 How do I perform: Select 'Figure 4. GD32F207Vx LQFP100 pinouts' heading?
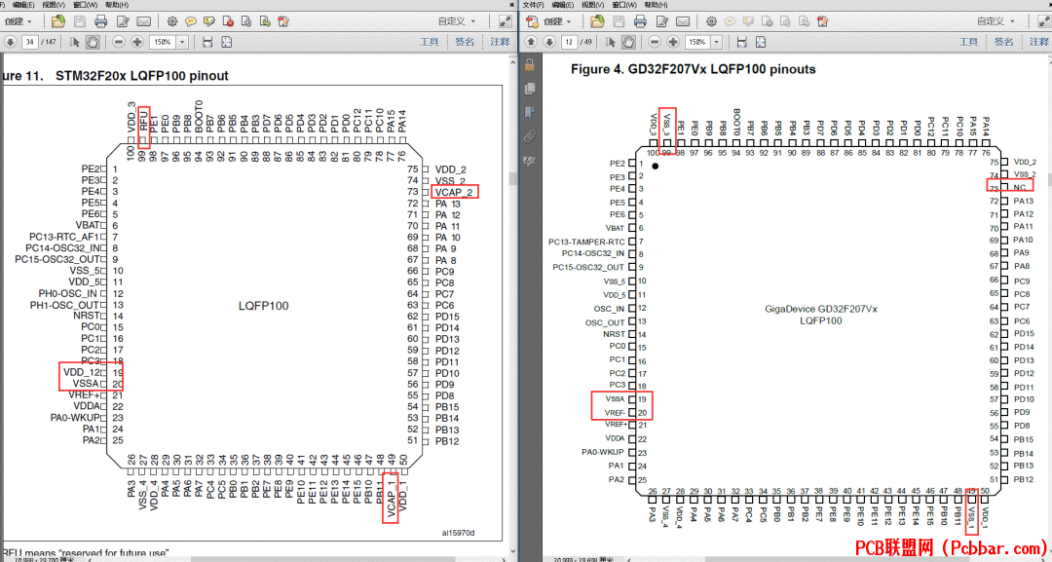(694, 69)
